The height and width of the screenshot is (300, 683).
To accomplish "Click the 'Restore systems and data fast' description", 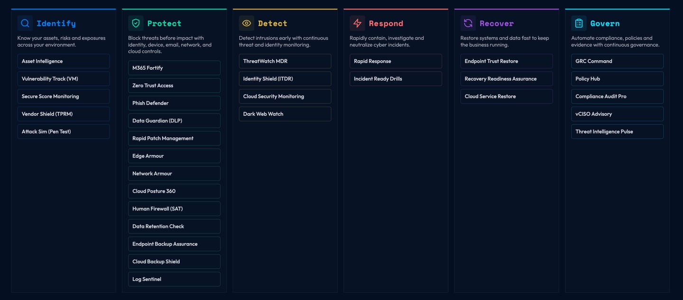I will [505, 41].
